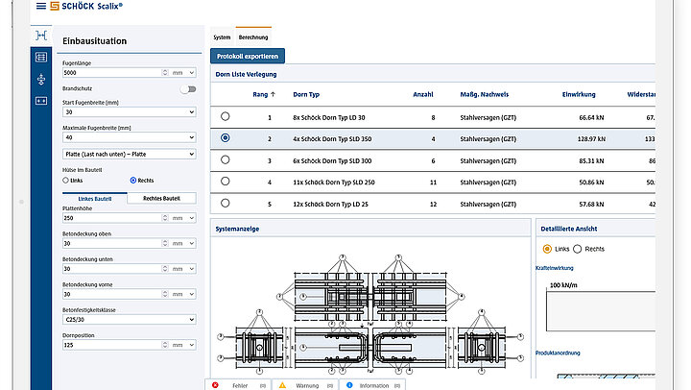Select the joint situation sidebar icon
This screenshot has width=691, height=390.
pyautogui.click(x=41, y=35)
